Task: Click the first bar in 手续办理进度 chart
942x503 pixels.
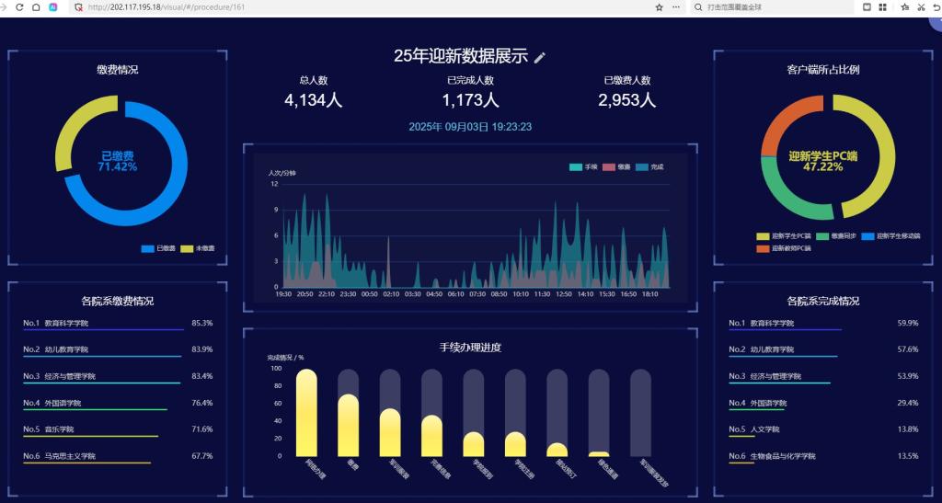Action: click(x=306, y=414)
